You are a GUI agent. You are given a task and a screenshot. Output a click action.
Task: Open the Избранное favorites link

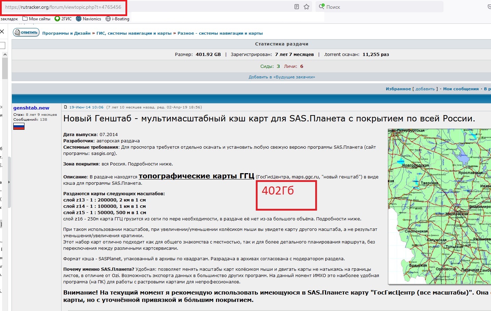click(398, 89)
